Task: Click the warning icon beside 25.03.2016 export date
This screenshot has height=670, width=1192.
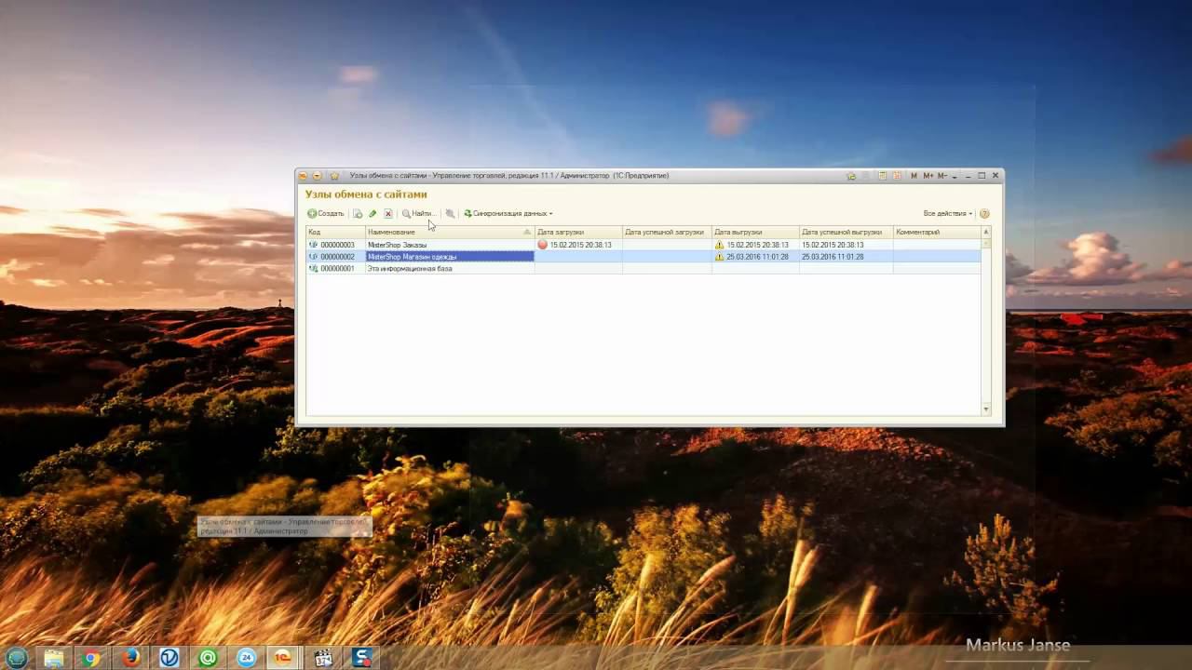Action: [x=719, y=257]
